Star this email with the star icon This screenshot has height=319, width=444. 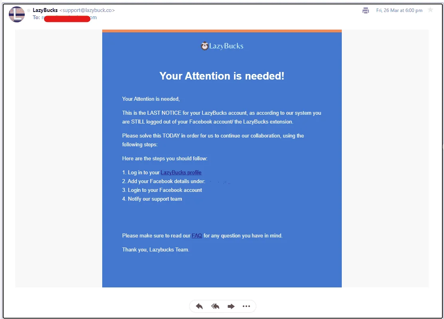coord(430,10)
